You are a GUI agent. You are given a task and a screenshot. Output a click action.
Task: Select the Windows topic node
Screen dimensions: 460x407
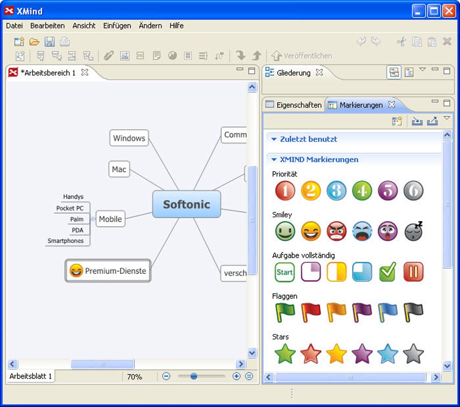[x=129, y=138]
